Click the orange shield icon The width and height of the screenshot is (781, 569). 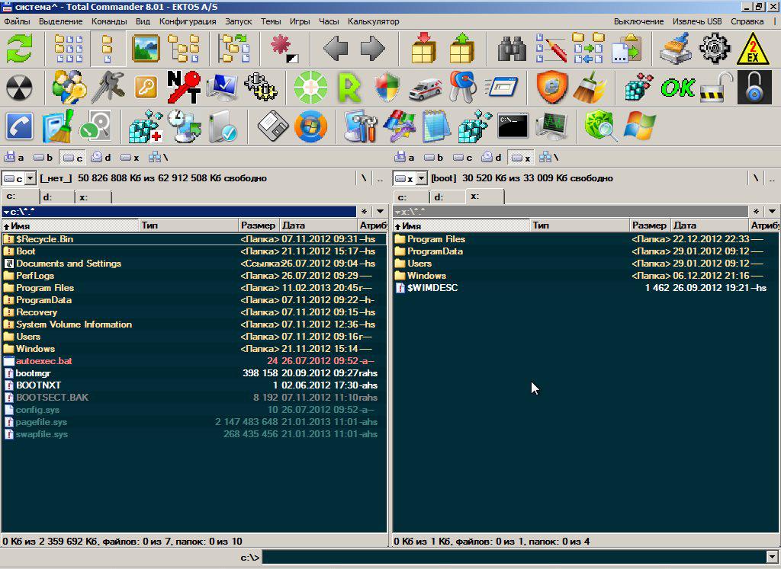[x=552, y=88]
